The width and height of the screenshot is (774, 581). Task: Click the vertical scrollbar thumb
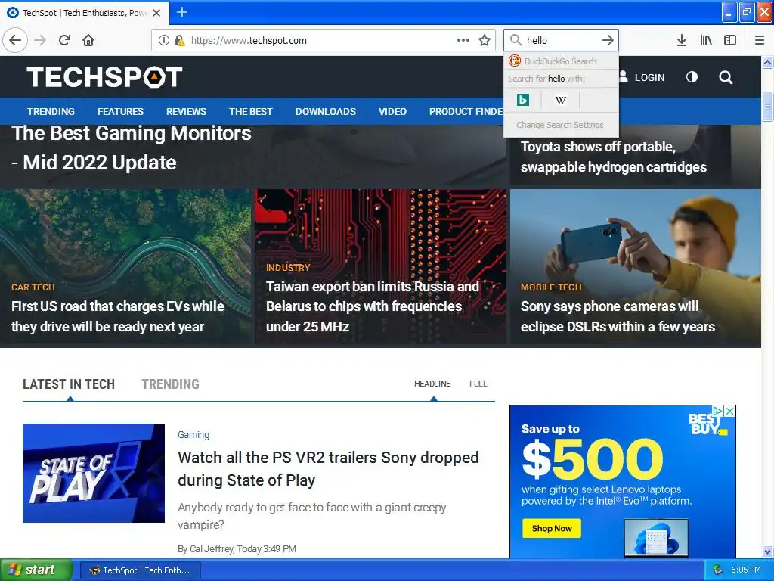[x=768, y=106]
